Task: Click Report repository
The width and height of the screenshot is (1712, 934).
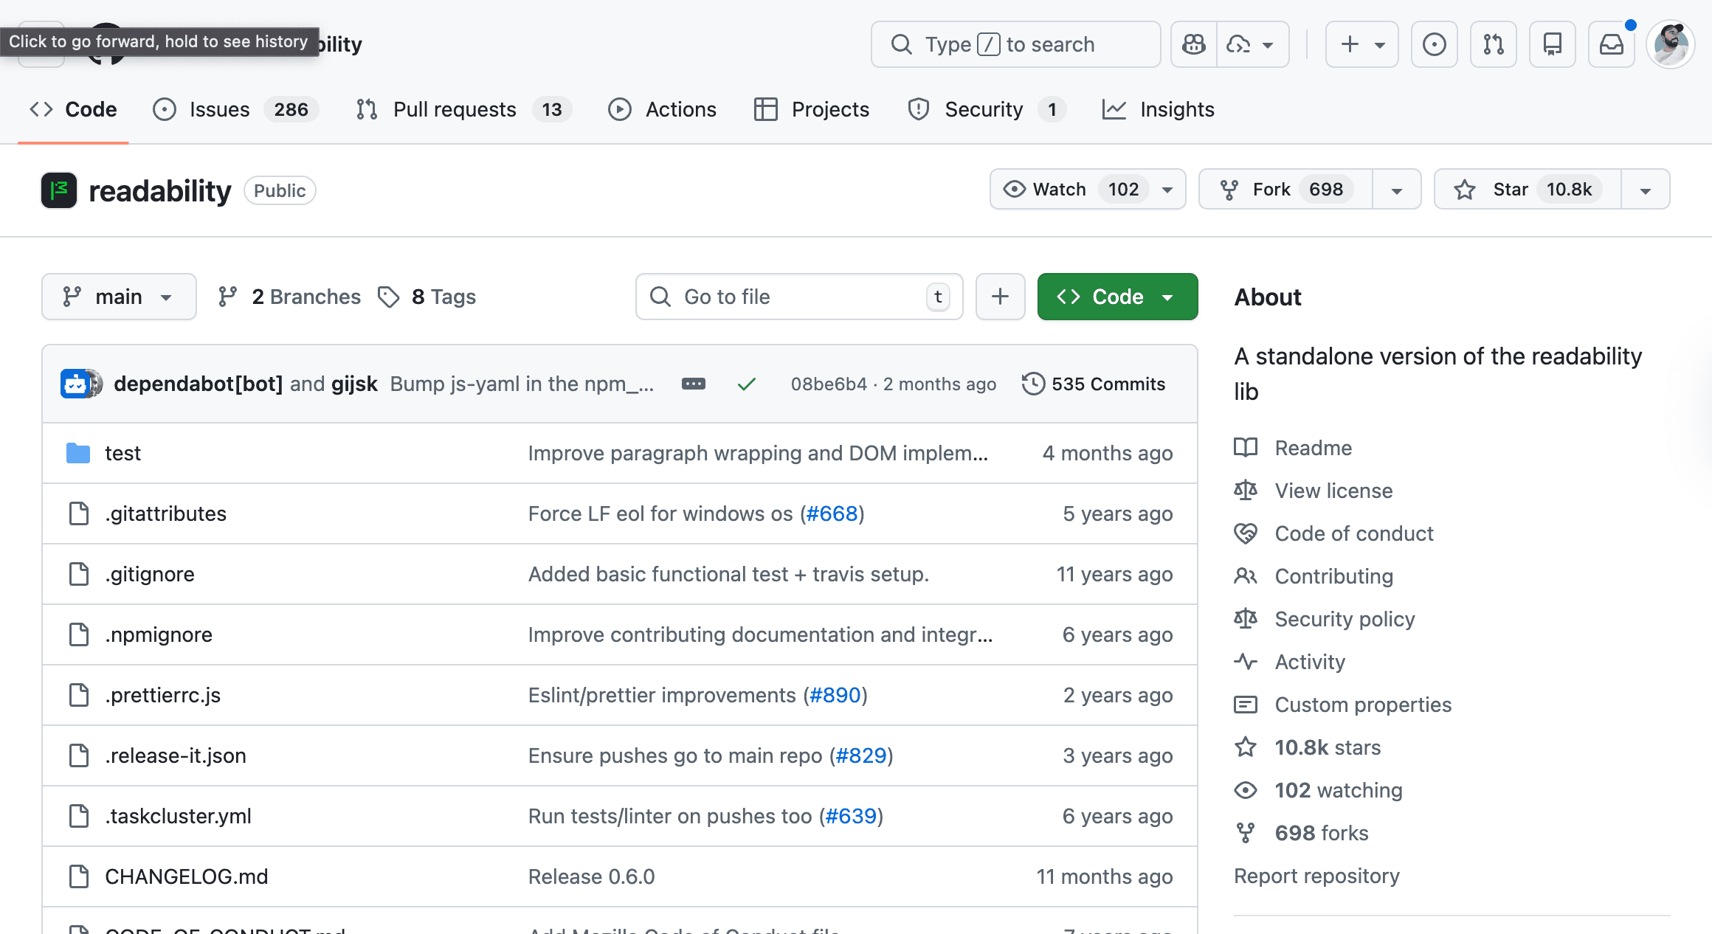Action: [1316, 876]
